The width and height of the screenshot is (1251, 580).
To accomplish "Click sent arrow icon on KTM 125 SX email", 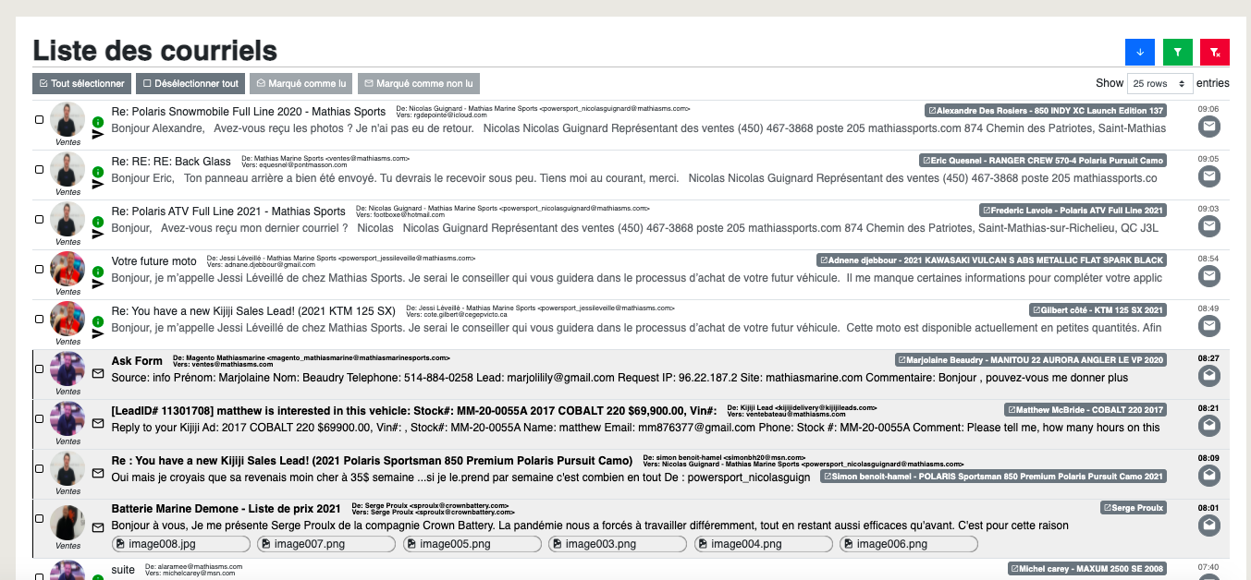I will [x=98, y=334].
